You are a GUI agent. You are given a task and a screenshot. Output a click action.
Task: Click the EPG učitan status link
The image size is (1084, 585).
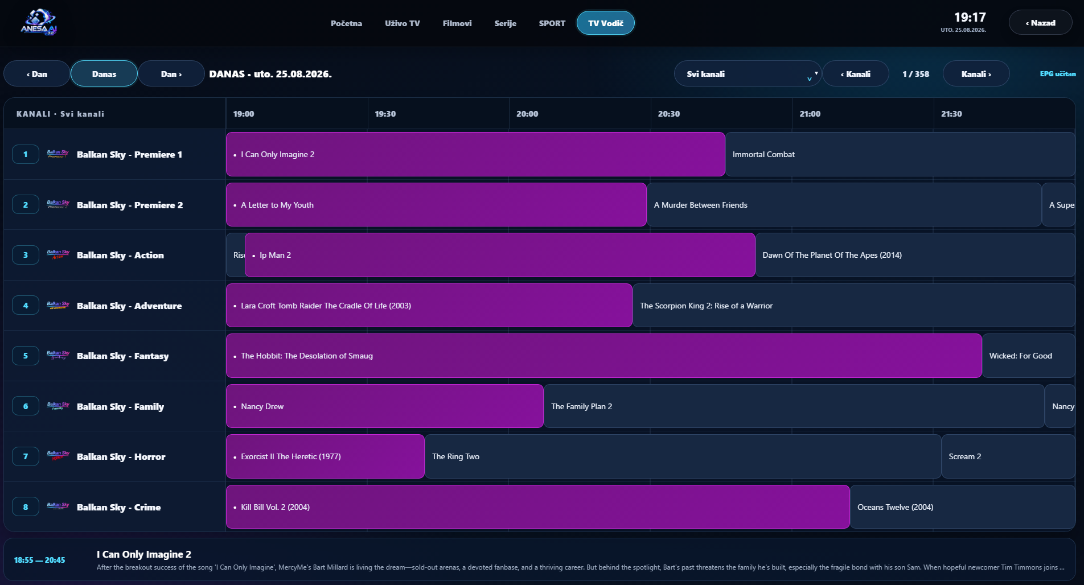click(x=1058, y=74)
